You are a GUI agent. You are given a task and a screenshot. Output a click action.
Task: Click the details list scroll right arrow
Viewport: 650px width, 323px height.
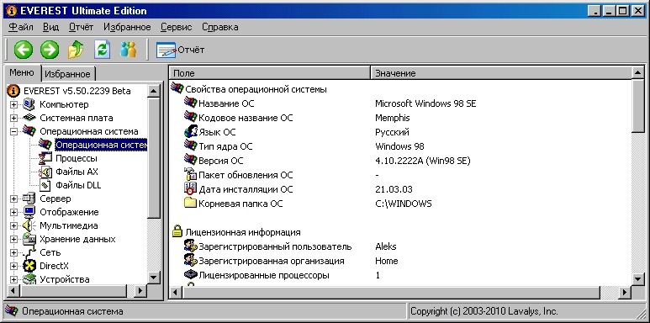[x=625, y=293]
